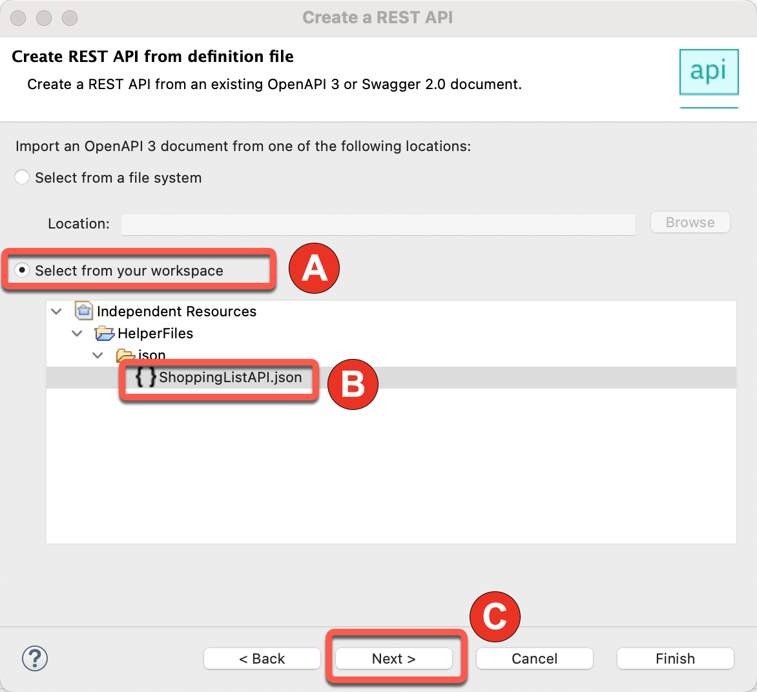Select the 'Select from a file system' option
The width and height of the screenshot is (757, 692).
click(21, 176)
